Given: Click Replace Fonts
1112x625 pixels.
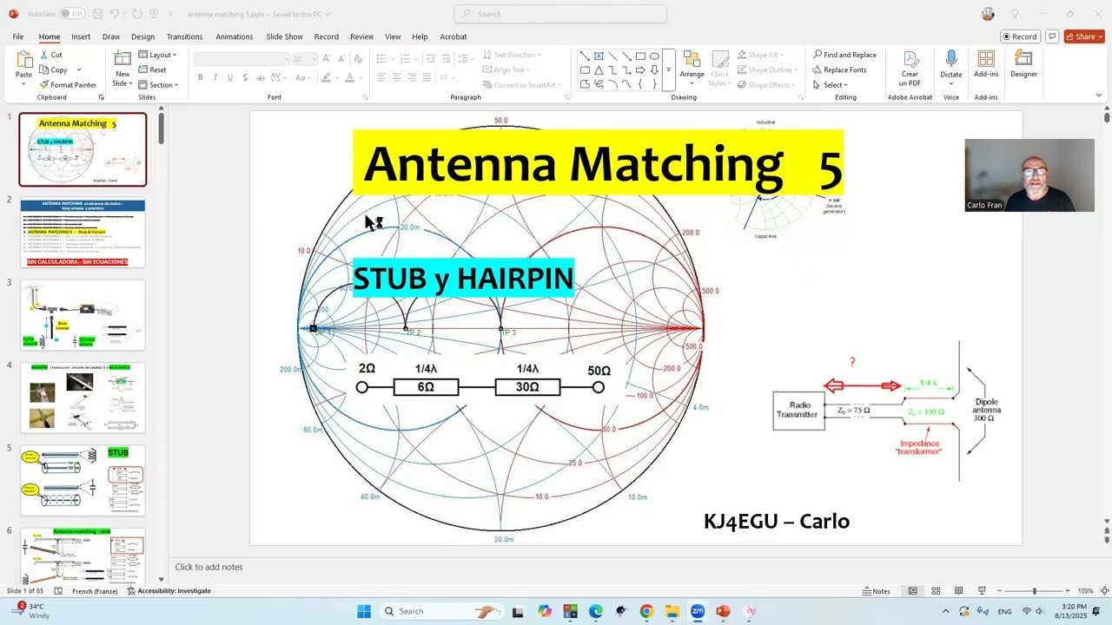Looking at the screenshot, I should (839, 69).
